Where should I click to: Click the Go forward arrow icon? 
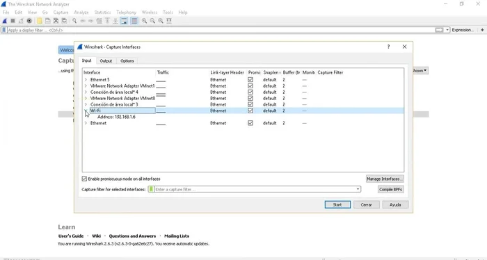point(90,21)
